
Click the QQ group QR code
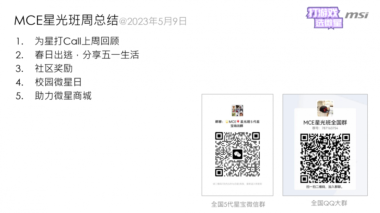325,158
